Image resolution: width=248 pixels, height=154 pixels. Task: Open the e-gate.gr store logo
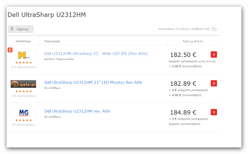[x=23, y=84]
